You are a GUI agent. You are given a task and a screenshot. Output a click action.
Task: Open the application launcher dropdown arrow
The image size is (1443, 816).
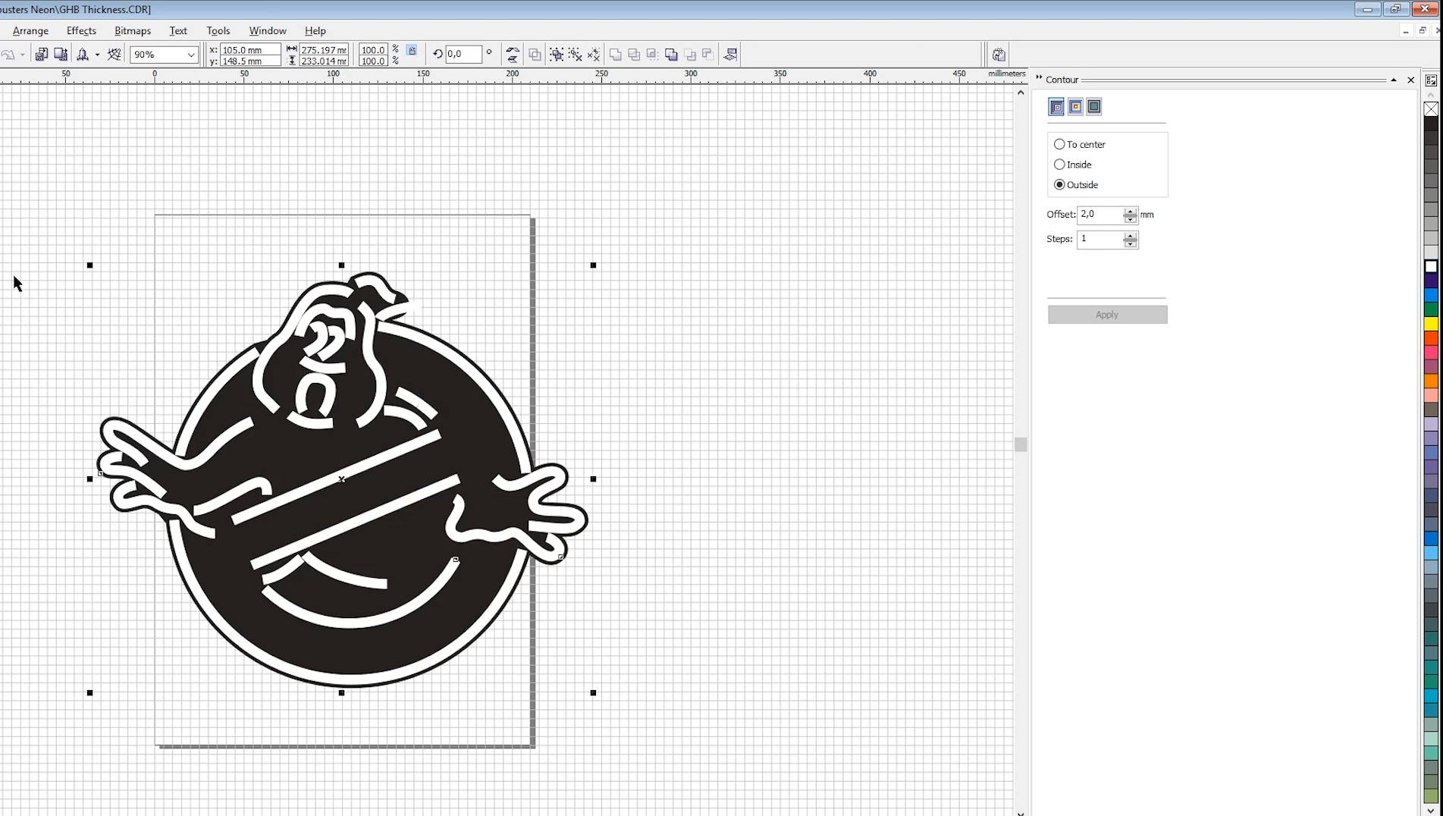click(x=97, y=55)
